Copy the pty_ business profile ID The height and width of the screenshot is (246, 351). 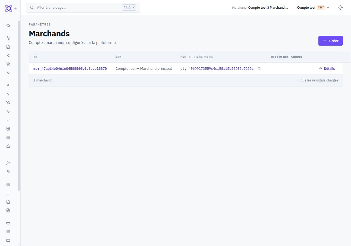pos(259,69)
